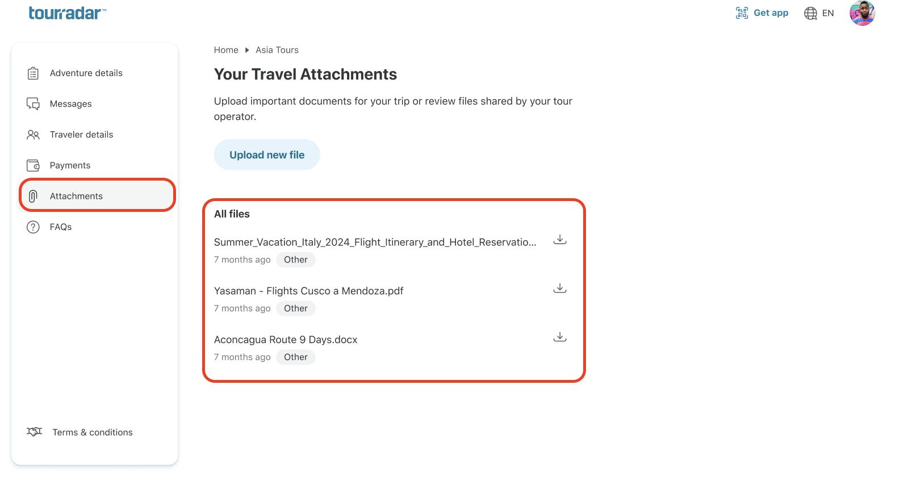Open the Aconcagua Route 9 Days.docx file name
904x493 pixels.
pyautogui.click(x=286, y=340)
